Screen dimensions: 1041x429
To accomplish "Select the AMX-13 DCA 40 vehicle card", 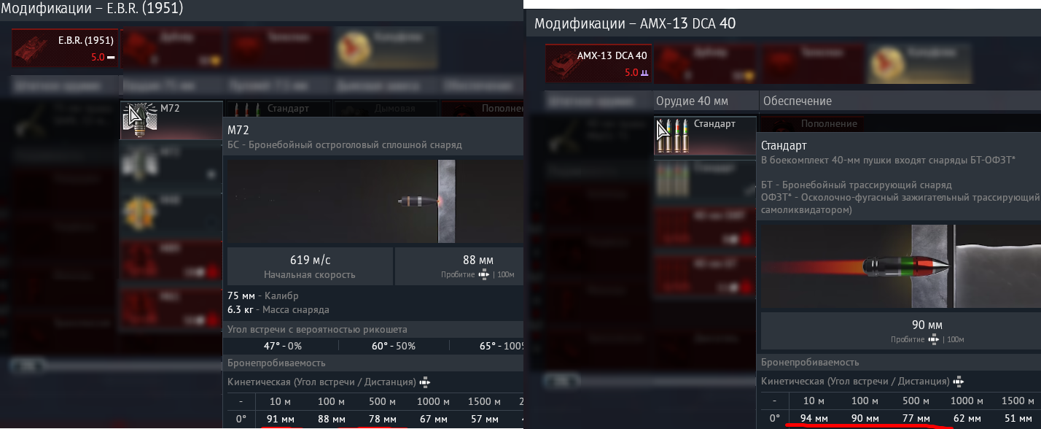I will click(x=598, y=63).
